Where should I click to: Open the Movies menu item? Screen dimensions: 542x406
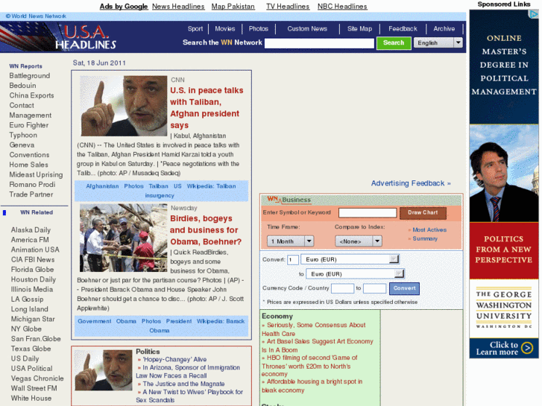coord(224,28)
